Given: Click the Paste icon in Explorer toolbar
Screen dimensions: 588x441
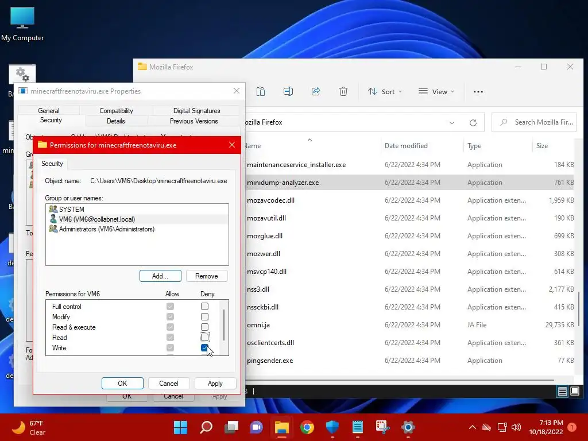Looking at the screenshot, I should point(261,91).
